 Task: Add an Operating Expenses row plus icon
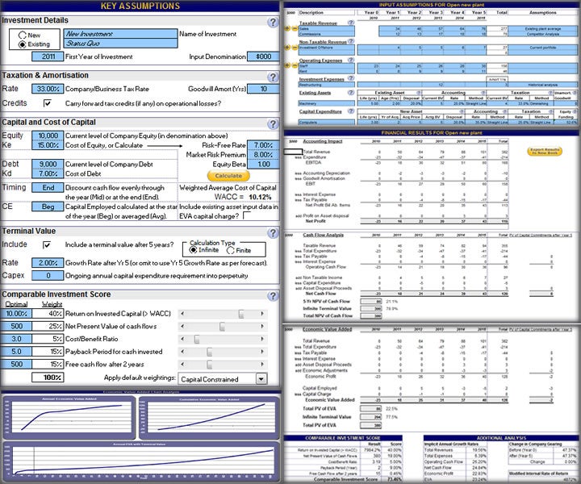[287, 65]
